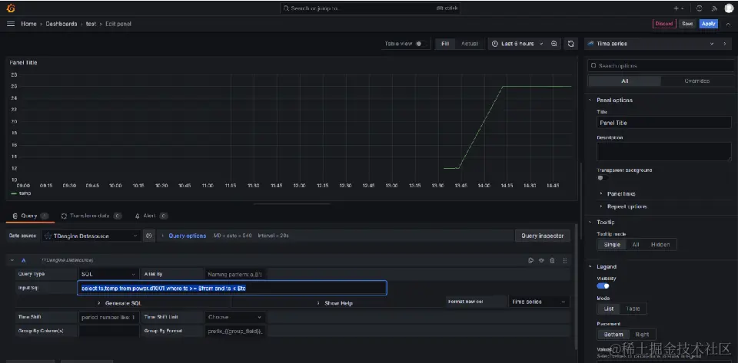Open Last 6 hours time picker
The height and width of the screenshot is (363, 738).
point(517,44)
